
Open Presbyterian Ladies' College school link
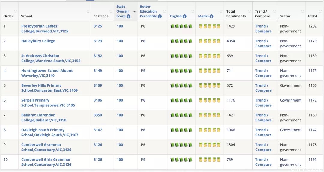45,29
